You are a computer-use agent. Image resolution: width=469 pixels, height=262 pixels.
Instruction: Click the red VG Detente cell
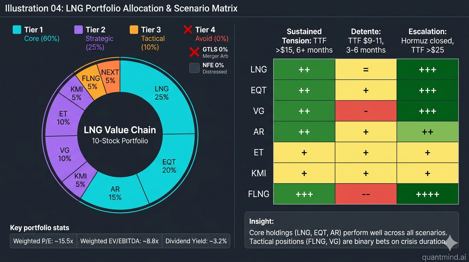click(x=366, y=111)
